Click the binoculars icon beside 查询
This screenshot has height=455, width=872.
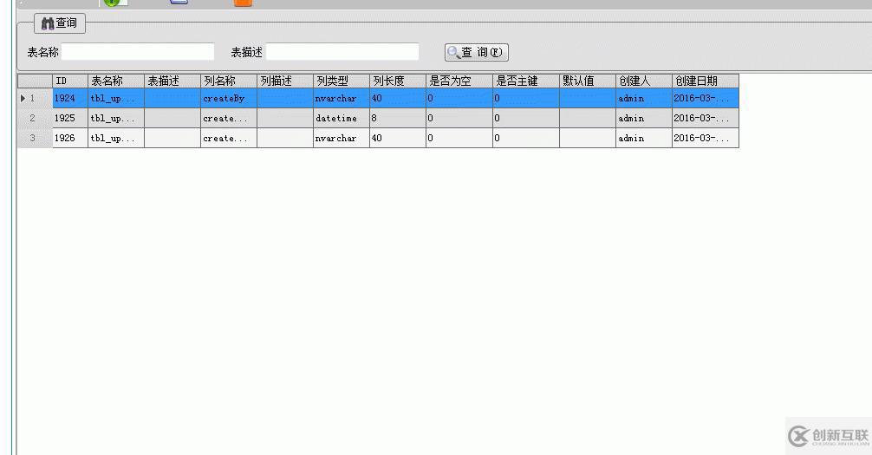48,23
